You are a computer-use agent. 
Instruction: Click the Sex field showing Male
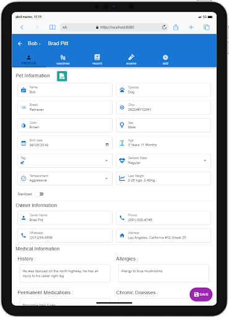pyautogui.click(x=163, y=125)
